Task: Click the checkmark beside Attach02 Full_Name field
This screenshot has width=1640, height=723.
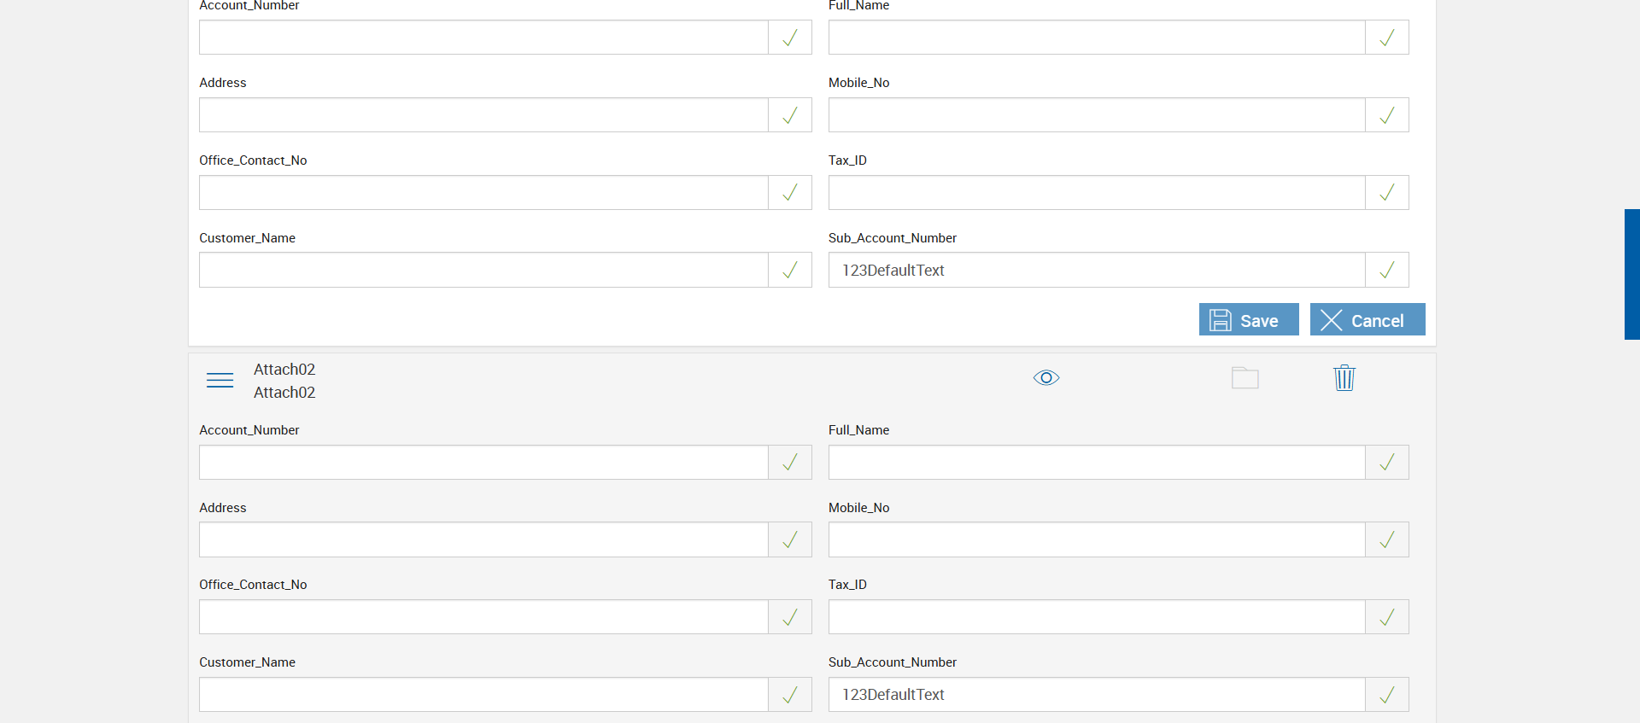Action: click(x=1386, y=463)
